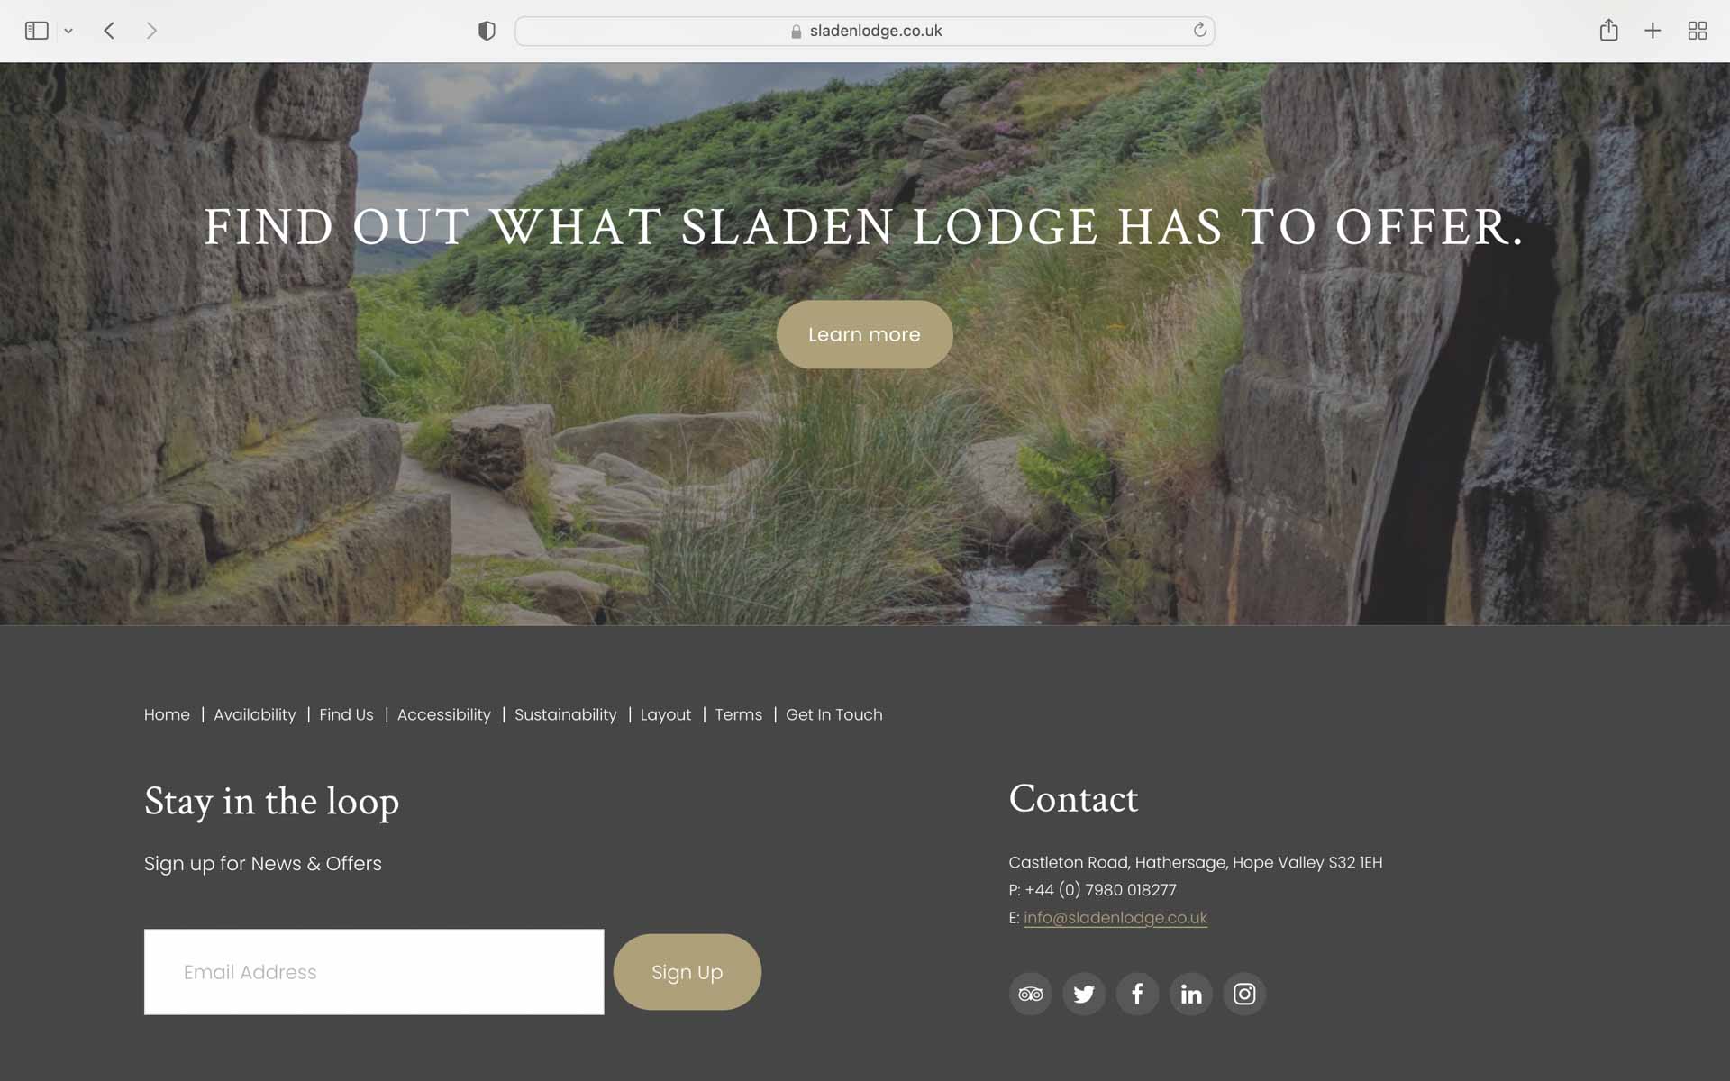The width and height of the screenshot is (1730, 1081).
Task: Open the Facebook social icon
Action: tap(1137, 994)
